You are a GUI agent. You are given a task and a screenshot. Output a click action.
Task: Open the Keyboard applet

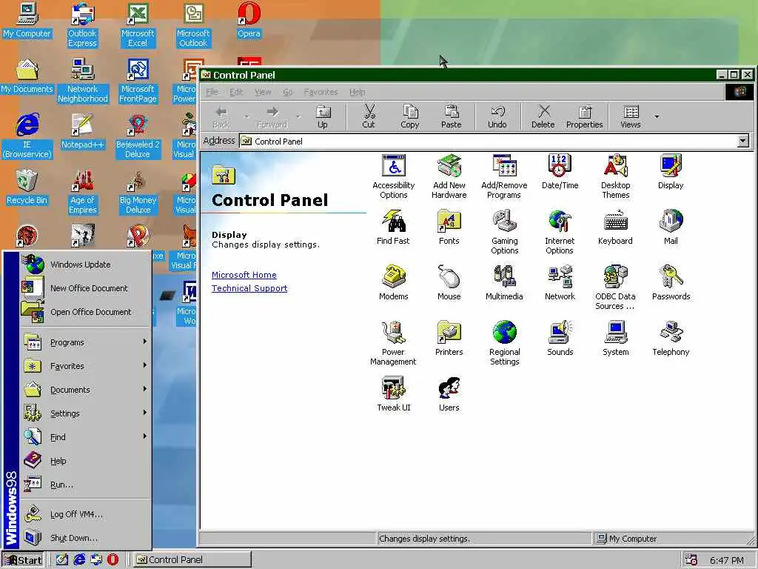tap(615, 227)
